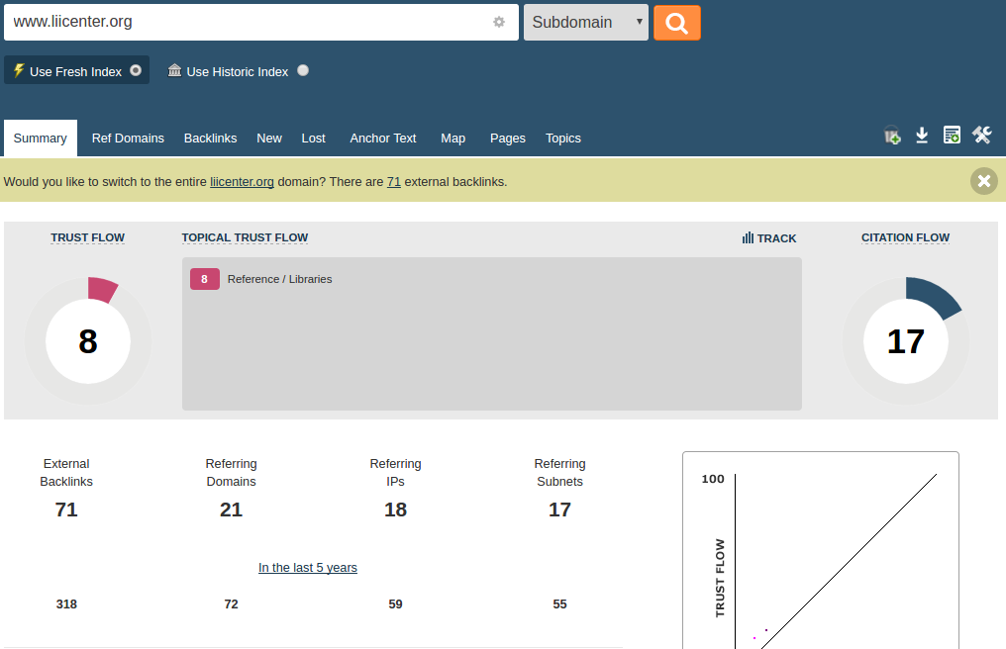Click the pink 8 topical trust badge
The image size is (1006, 649).
click(x=205, y=279)
